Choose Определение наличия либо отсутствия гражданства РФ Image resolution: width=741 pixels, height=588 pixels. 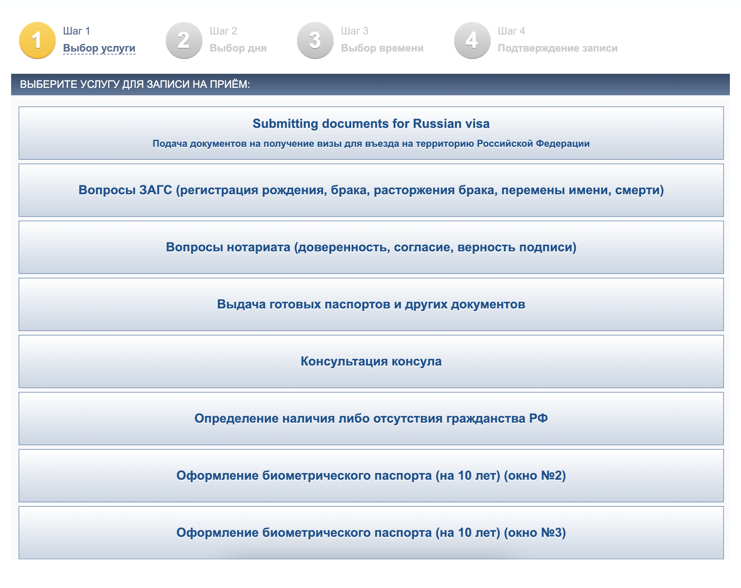coord(371,419)
